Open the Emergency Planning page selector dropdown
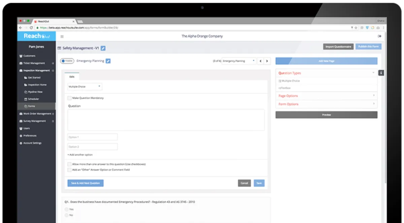Screen dimensions: 404x223 click(x=239, y=61)
